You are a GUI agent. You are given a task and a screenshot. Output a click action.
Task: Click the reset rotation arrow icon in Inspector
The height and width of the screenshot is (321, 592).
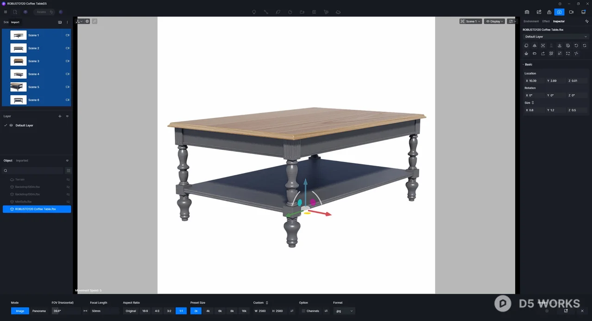pos(576,46)
